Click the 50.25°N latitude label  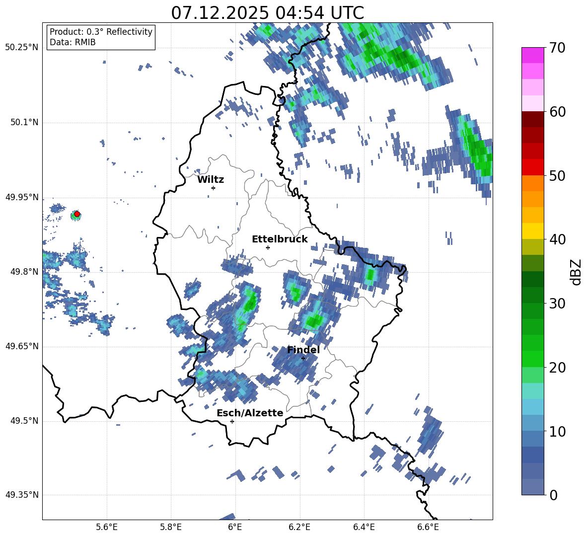point(22,48)
